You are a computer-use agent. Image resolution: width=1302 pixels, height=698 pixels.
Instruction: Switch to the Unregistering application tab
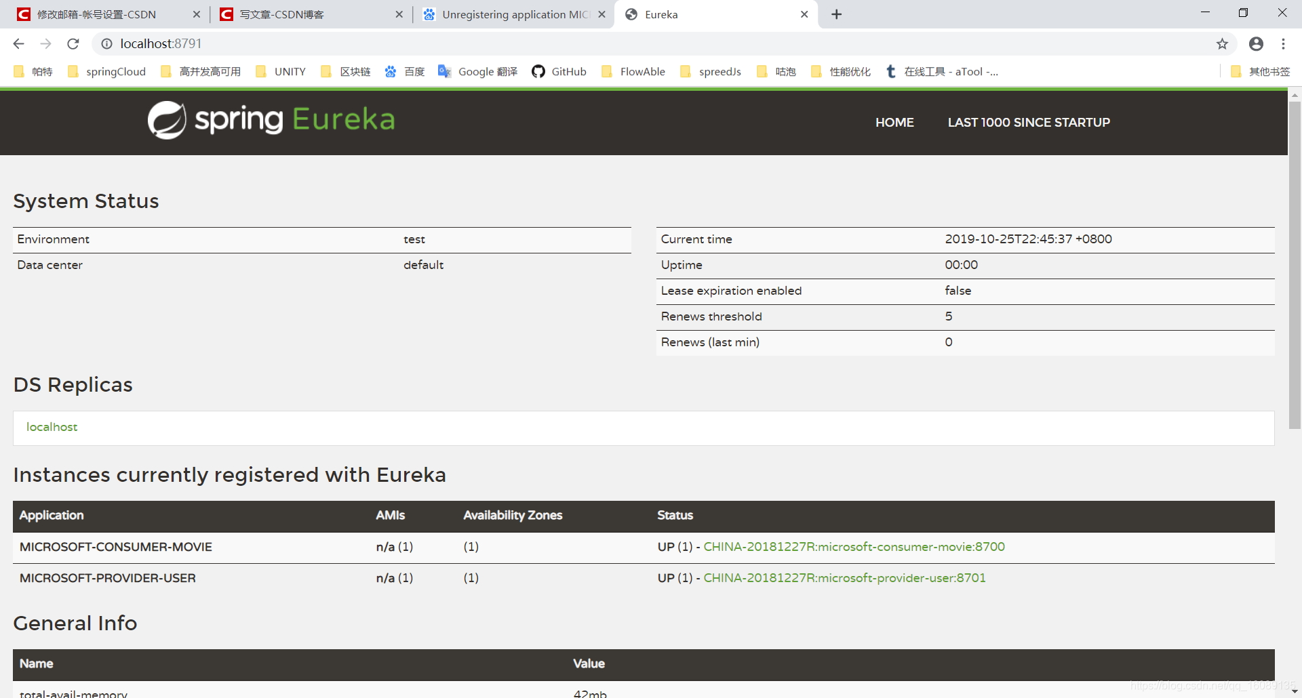tap(515, 14)
